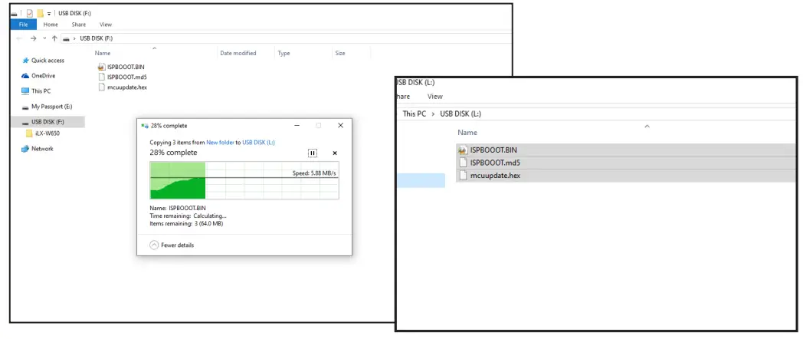Select ISPBOOOT.BIN in the F: window
Image resolution: width=803 pixels, height=339 pixels.
coord(127,67)
